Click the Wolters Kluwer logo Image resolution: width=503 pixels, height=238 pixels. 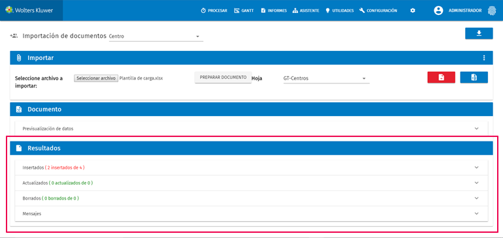tap(29, 10)
